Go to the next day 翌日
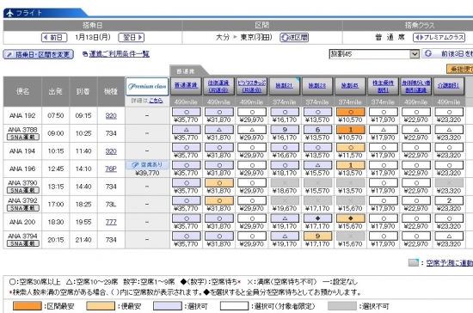473x313 pixels. 132,37
